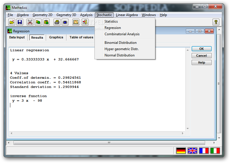Click the Standard deviation value line
Screen dimensions: 230x163
click(x=44, y=87)
